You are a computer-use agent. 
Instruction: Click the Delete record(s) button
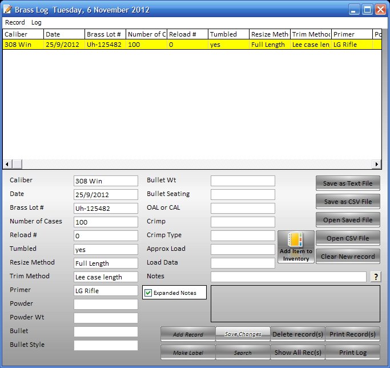click(x=297, y=334)
